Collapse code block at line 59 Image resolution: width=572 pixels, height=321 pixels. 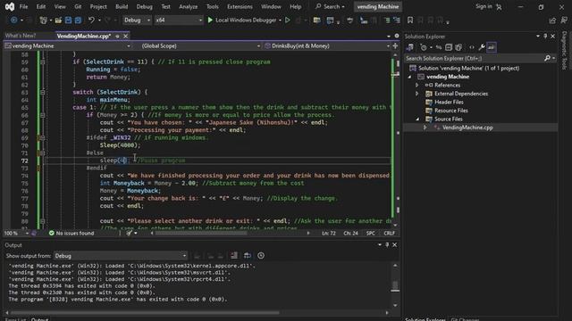point(43,62)
